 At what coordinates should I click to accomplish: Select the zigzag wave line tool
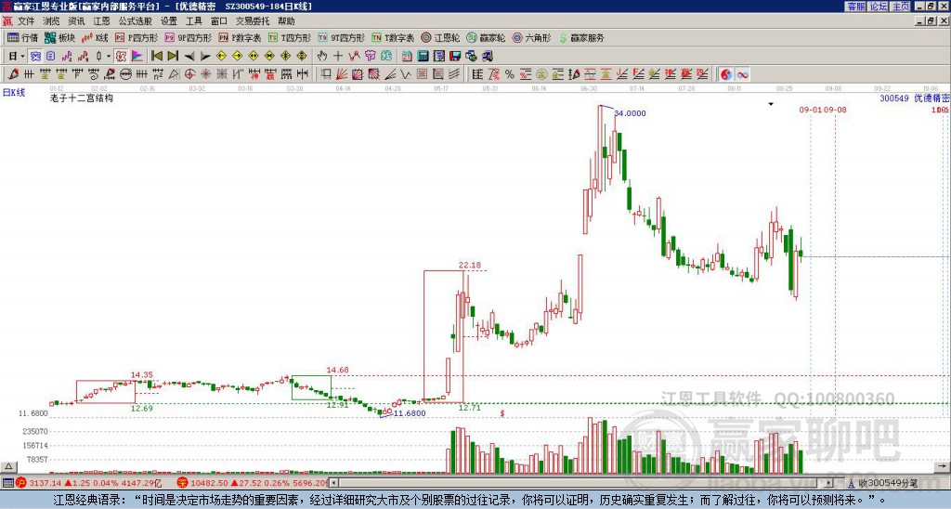pos(406,74)
